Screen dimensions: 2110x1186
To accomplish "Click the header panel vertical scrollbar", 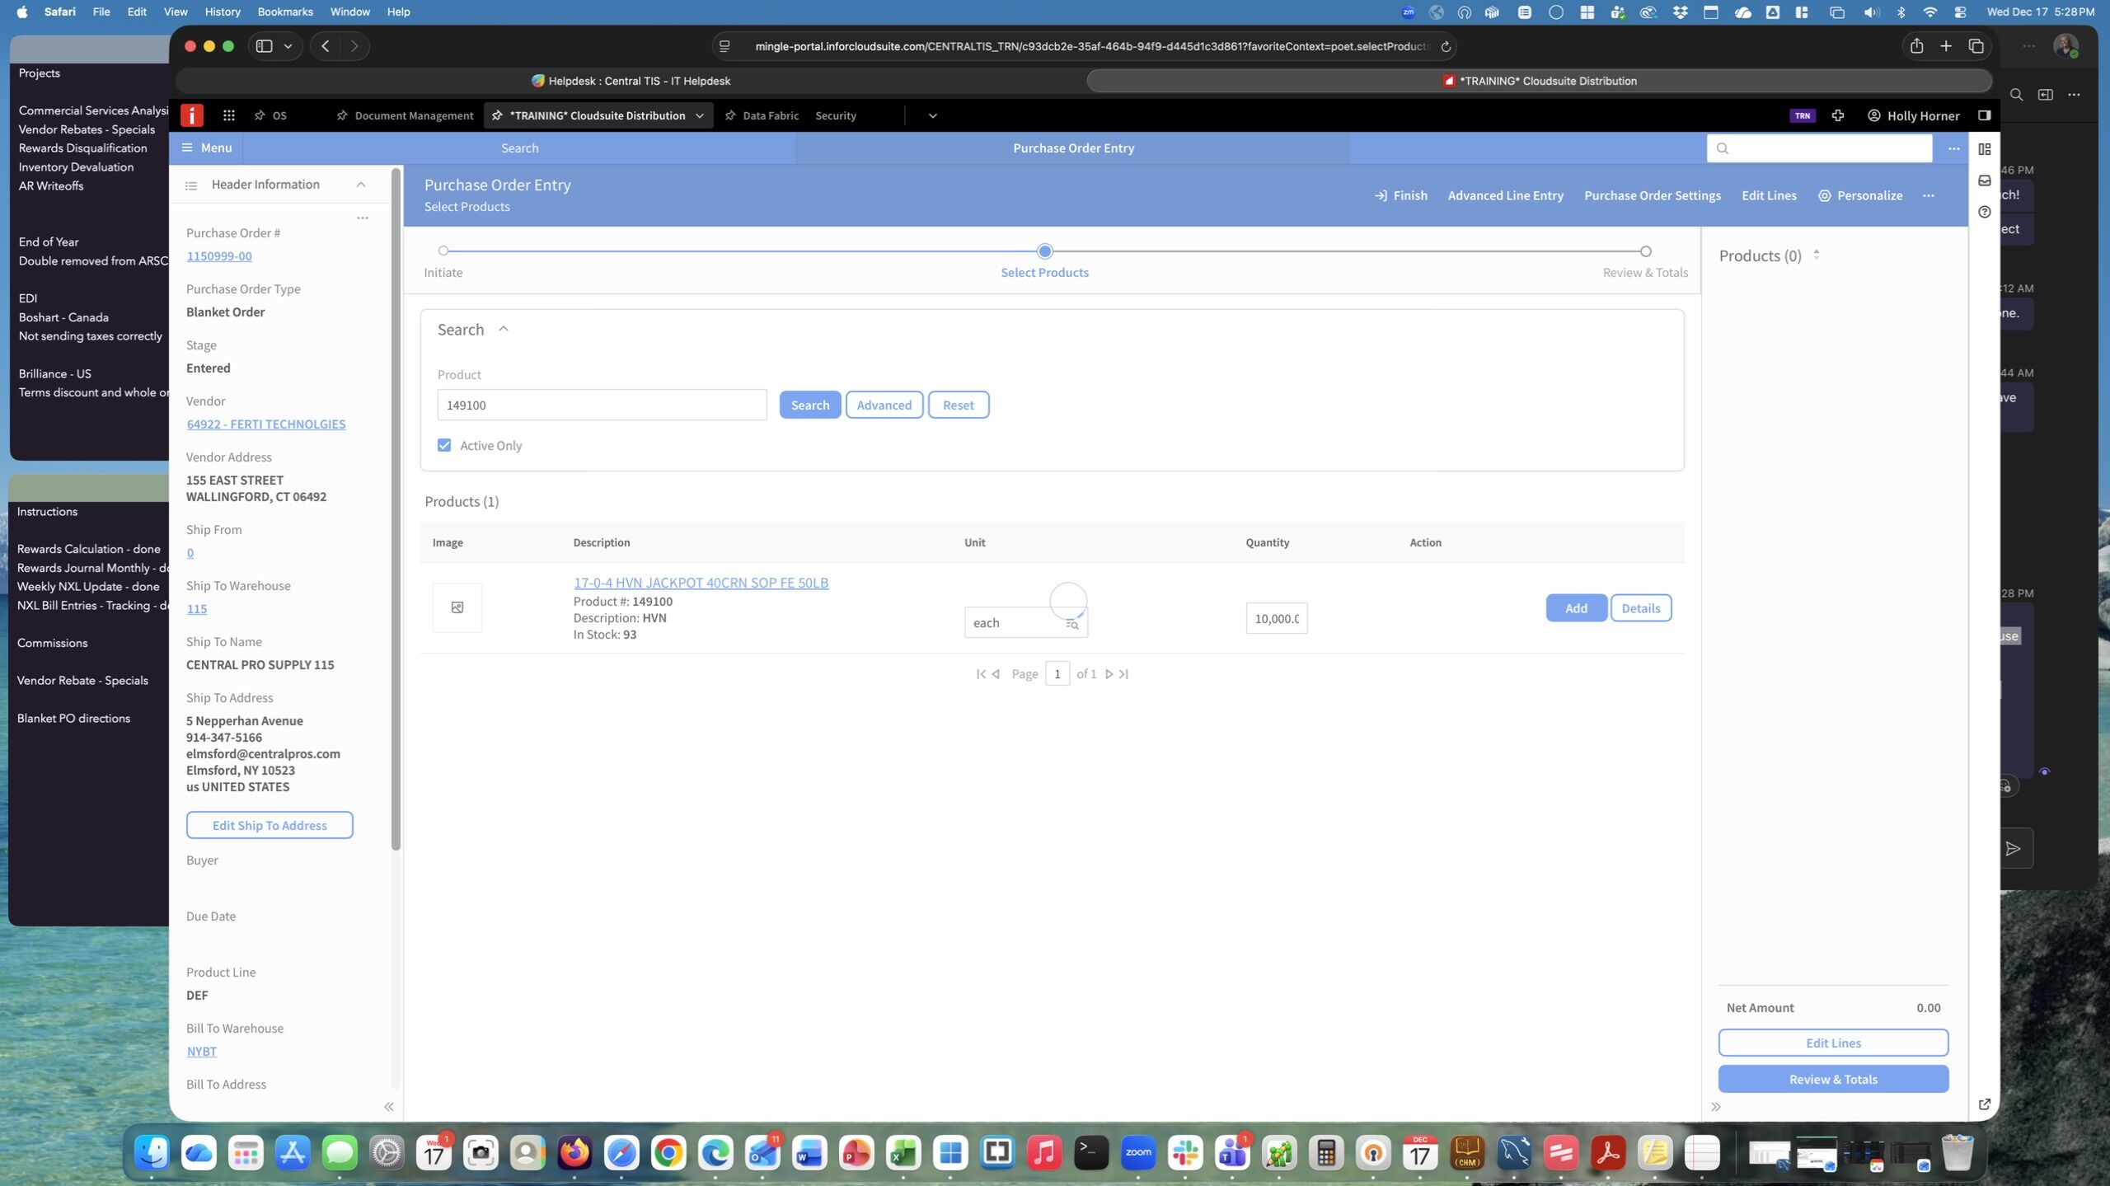I will (x=396, y=509).
